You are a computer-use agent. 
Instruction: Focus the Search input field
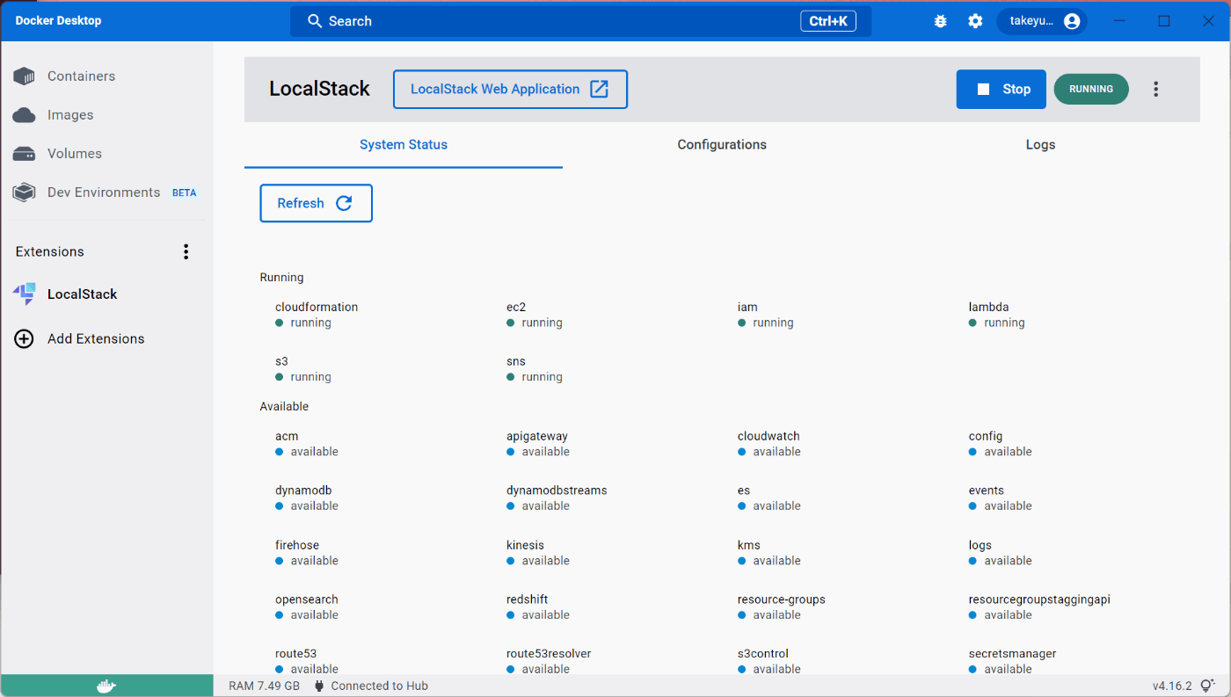point(580,21)
